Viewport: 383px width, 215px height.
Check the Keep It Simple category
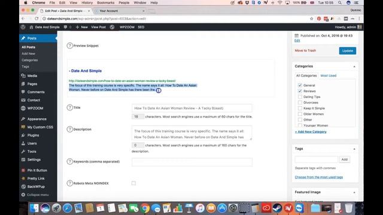pos(300,108)
